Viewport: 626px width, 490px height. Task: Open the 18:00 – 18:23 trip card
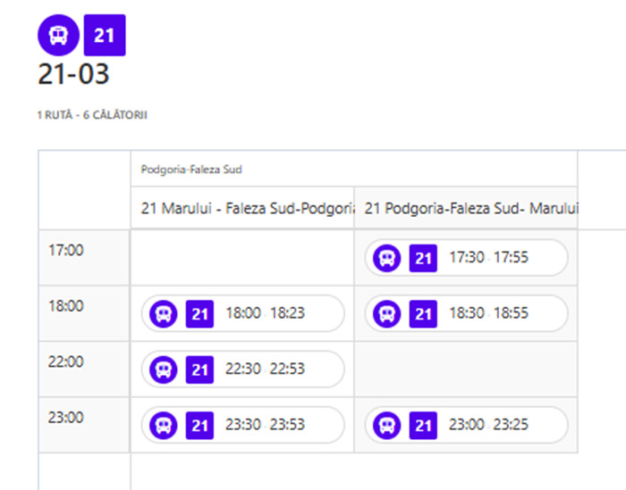(265, 313)
